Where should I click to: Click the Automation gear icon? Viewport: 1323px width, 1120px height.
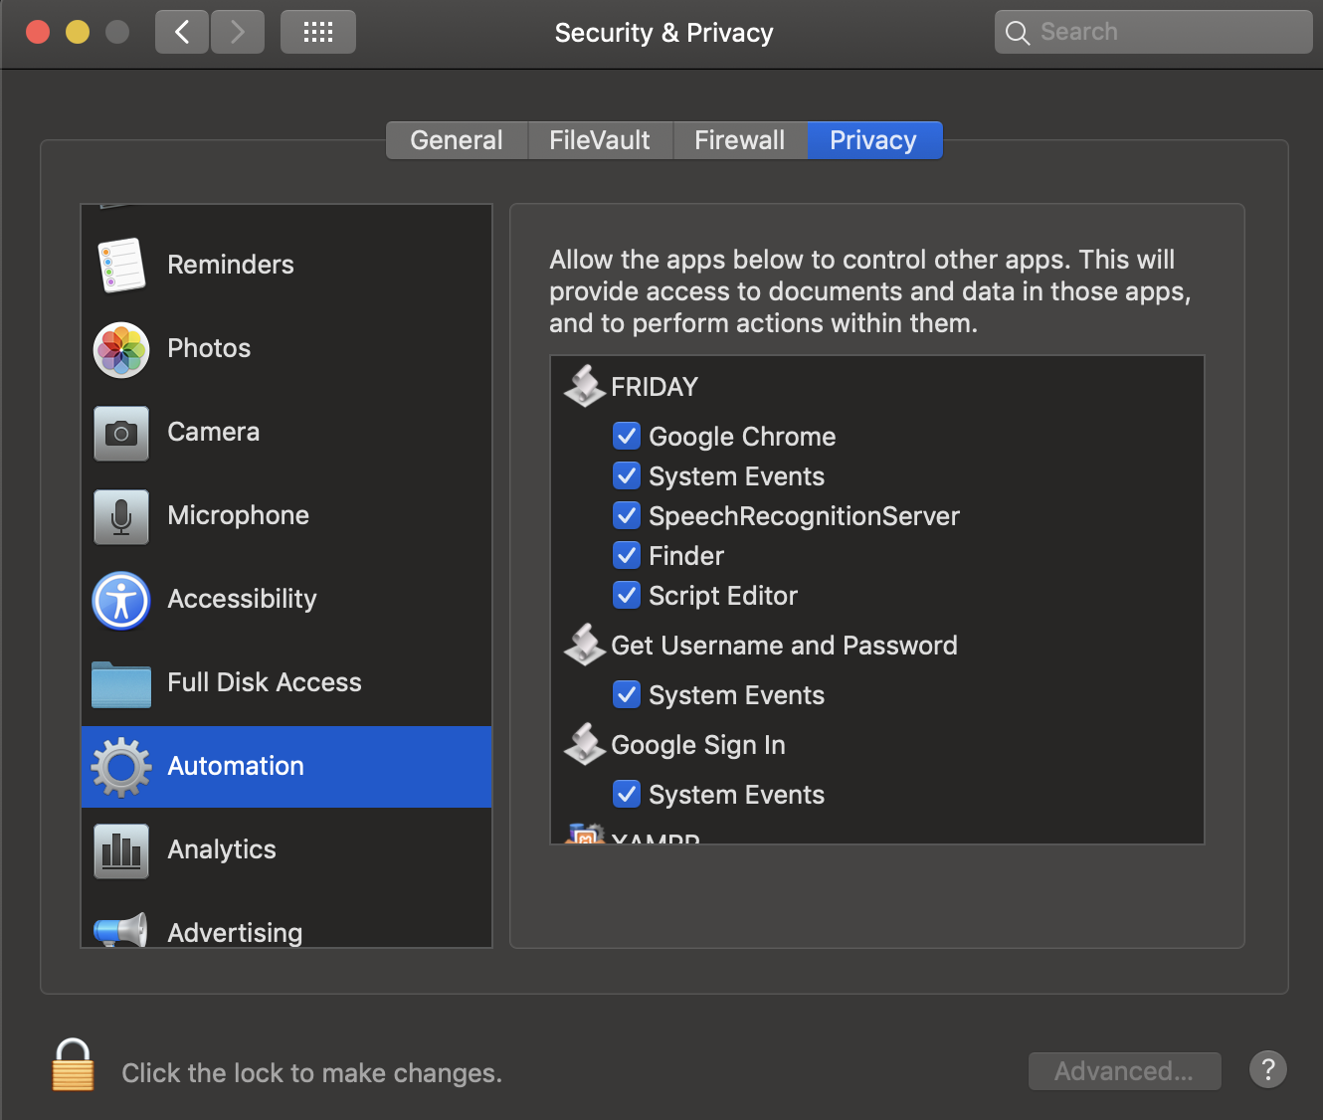[121, 767]
